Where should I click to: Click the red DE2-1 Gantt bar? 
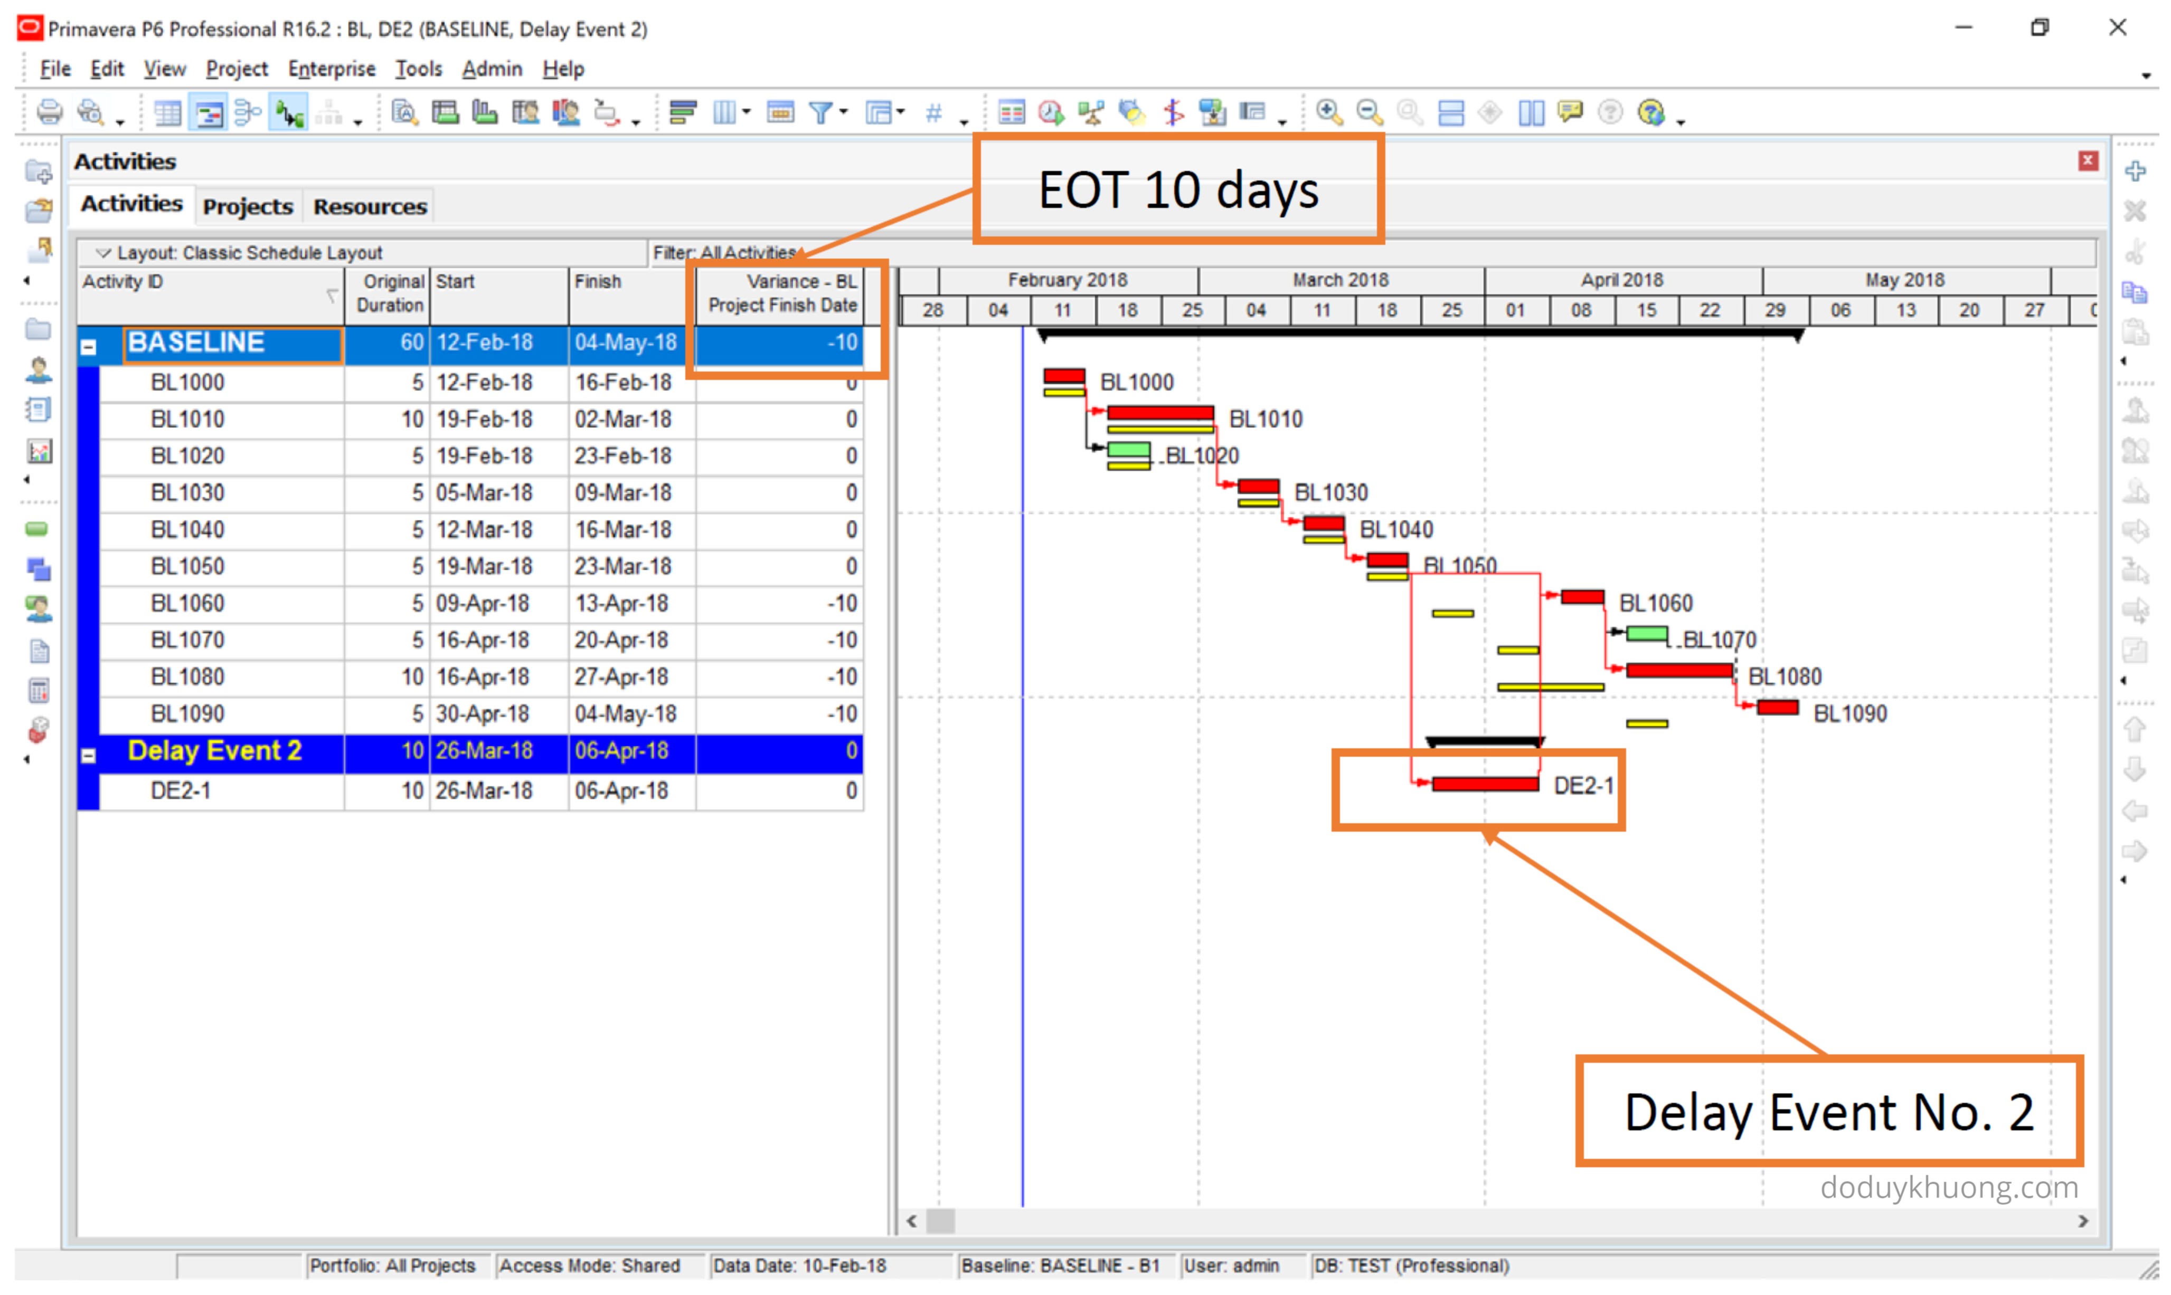tap(1485, 785)
